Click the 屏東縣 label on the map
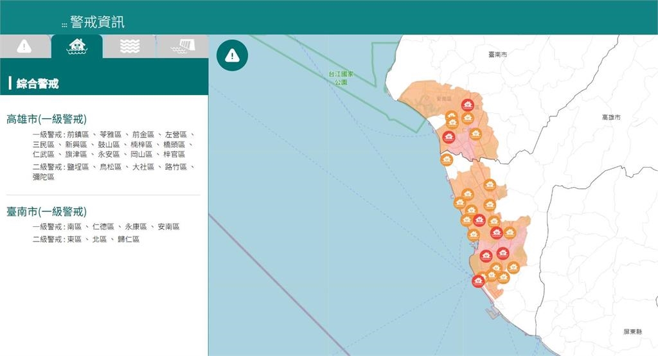Image resolution: width=658 pixels, height=356 pixels. (632, 332)
